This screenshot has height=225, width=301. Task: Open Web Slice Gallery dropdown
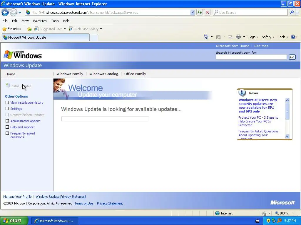86,29
